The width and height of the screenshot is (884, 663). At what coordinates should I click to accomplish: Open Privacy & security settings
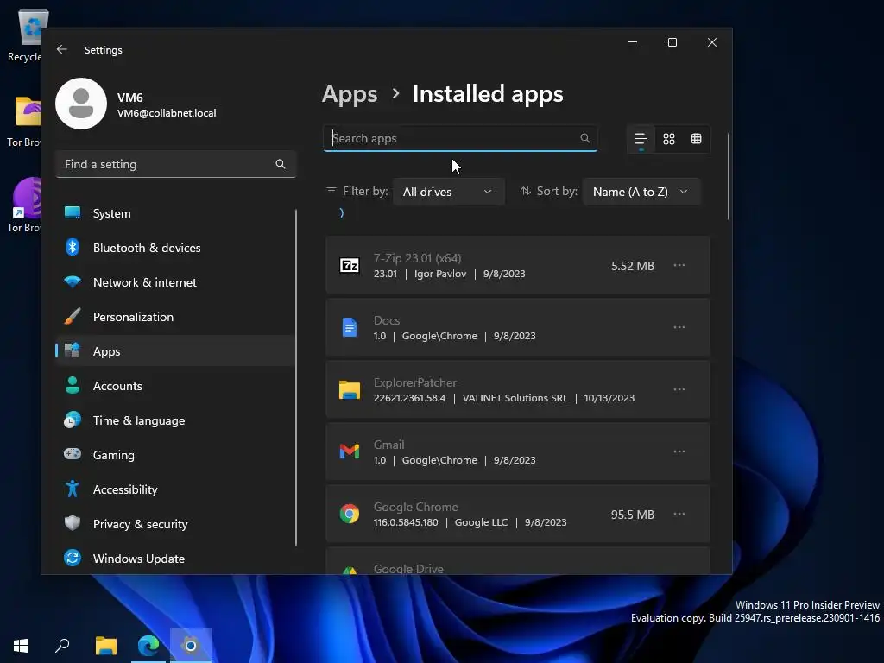click(x=175, y=524)
